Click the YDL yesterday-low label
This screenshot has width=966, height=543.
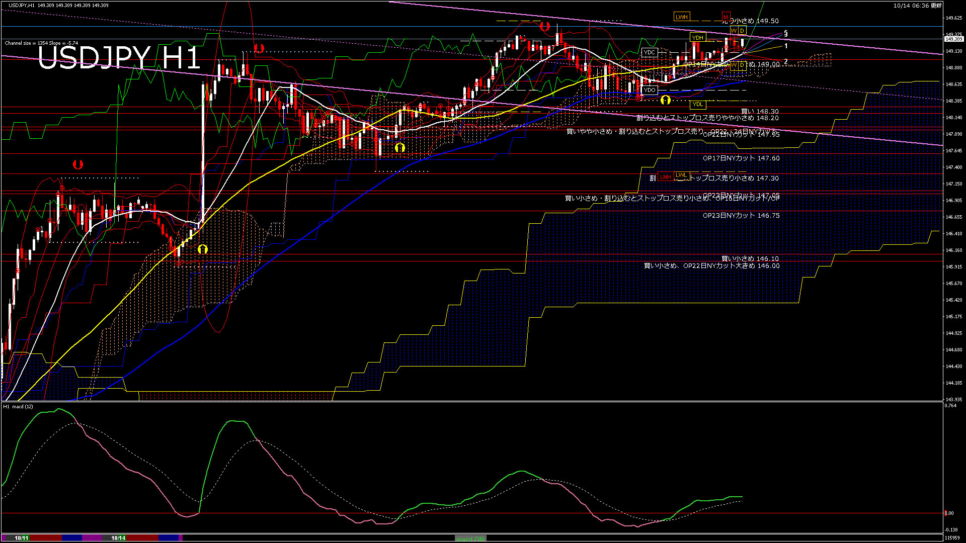click(698, 104)
